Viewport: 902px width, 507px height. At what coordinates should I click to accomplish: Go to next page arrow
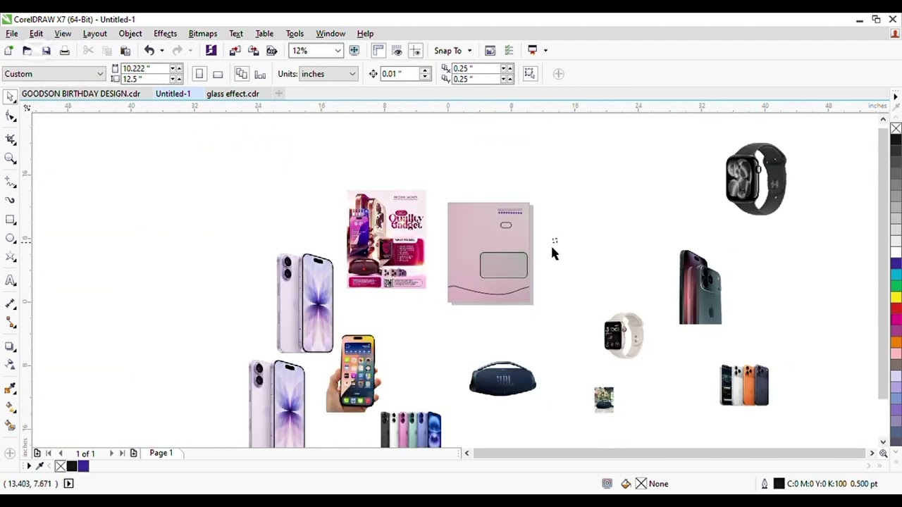(111, 453)
